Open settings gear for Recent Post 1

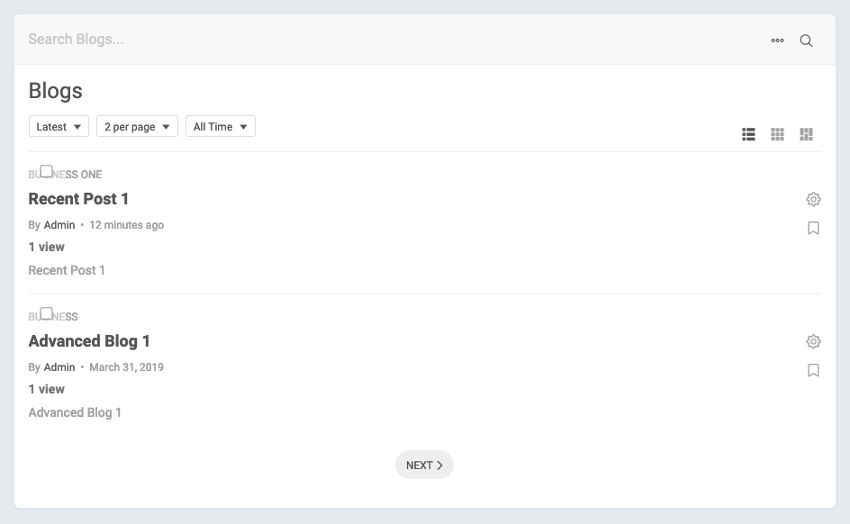[813, 199]
